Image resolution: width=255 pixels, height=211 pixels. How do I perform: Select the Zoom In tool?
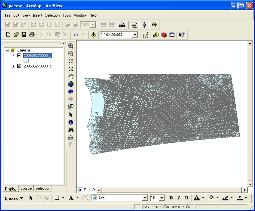coord(70,46)
